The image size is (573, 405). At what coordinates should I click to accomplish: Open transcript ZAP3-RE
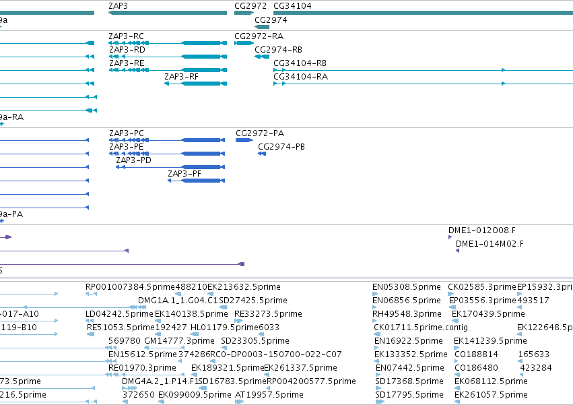127,63
